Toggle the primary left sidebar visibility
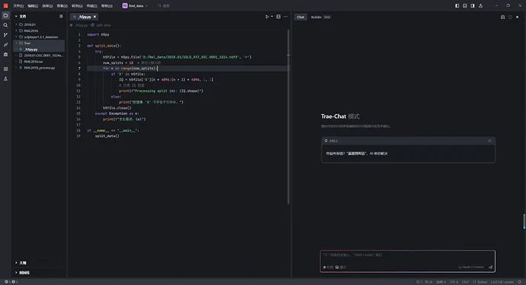Screen dimensions: 526x285 point(457,5)
